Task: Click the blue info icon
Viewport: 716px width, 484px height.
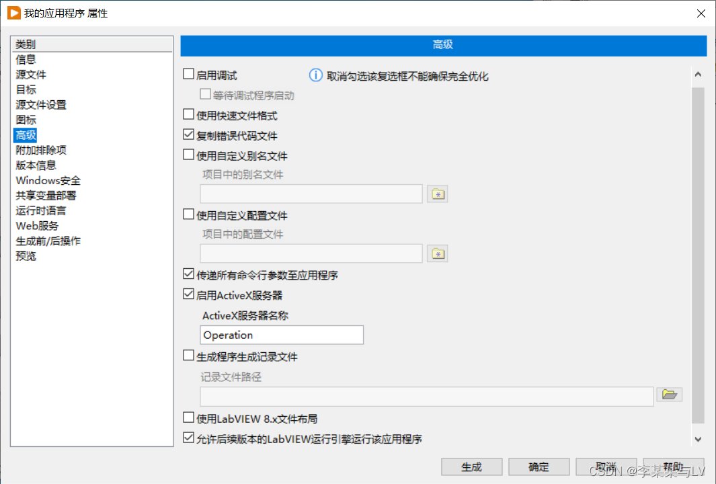Action: pos(315,75)
